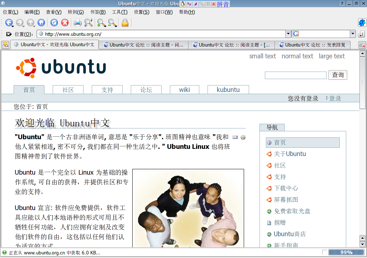Open the 编辑(E) menu

click(x=32, y=12)
